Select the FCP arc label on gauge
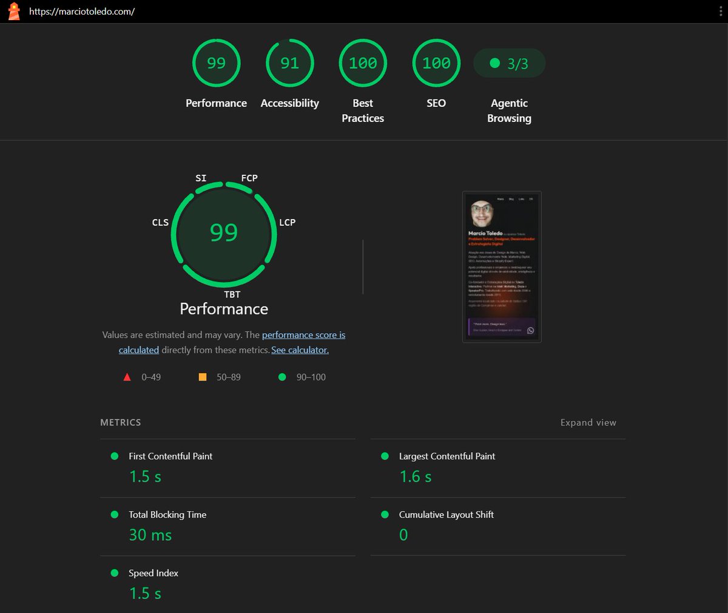The height and width of the screenshot is (613, 728). coord(249,178)
